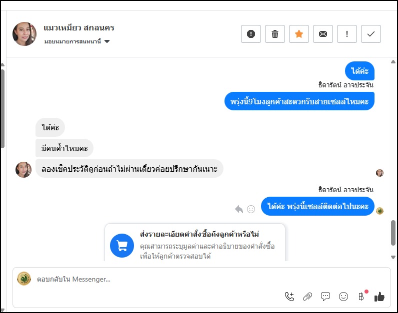Image resolution: width=398 pixels, height=313 pixels.
Task: Open the emoji picker in reply box
Action: pos(343,297)
